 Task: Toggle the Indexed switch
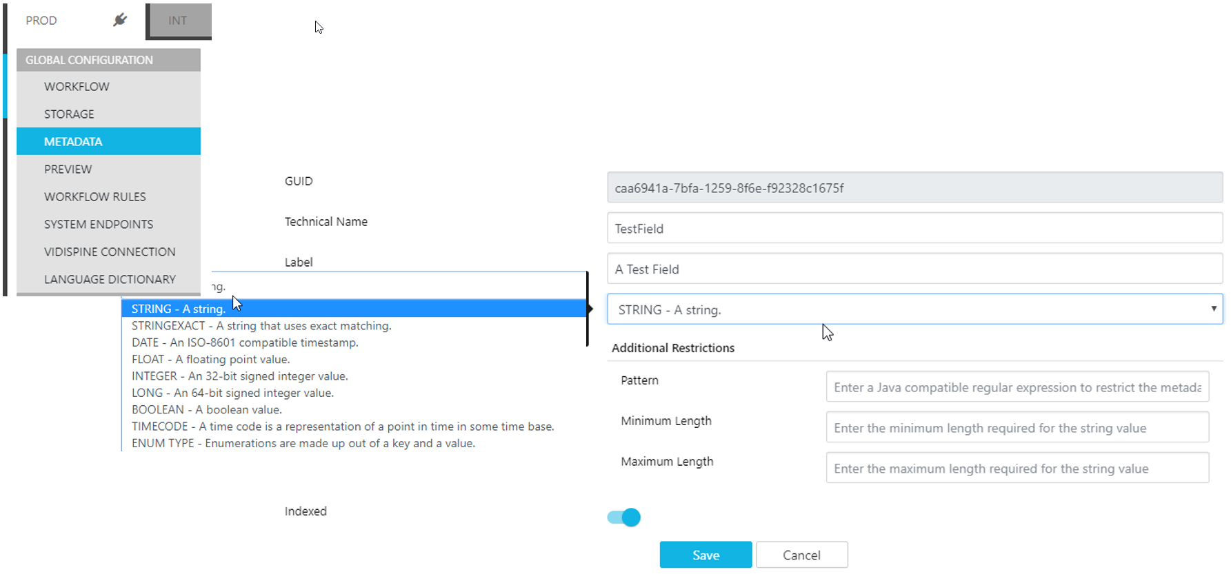pyautogui.click(x=624, y=517)
